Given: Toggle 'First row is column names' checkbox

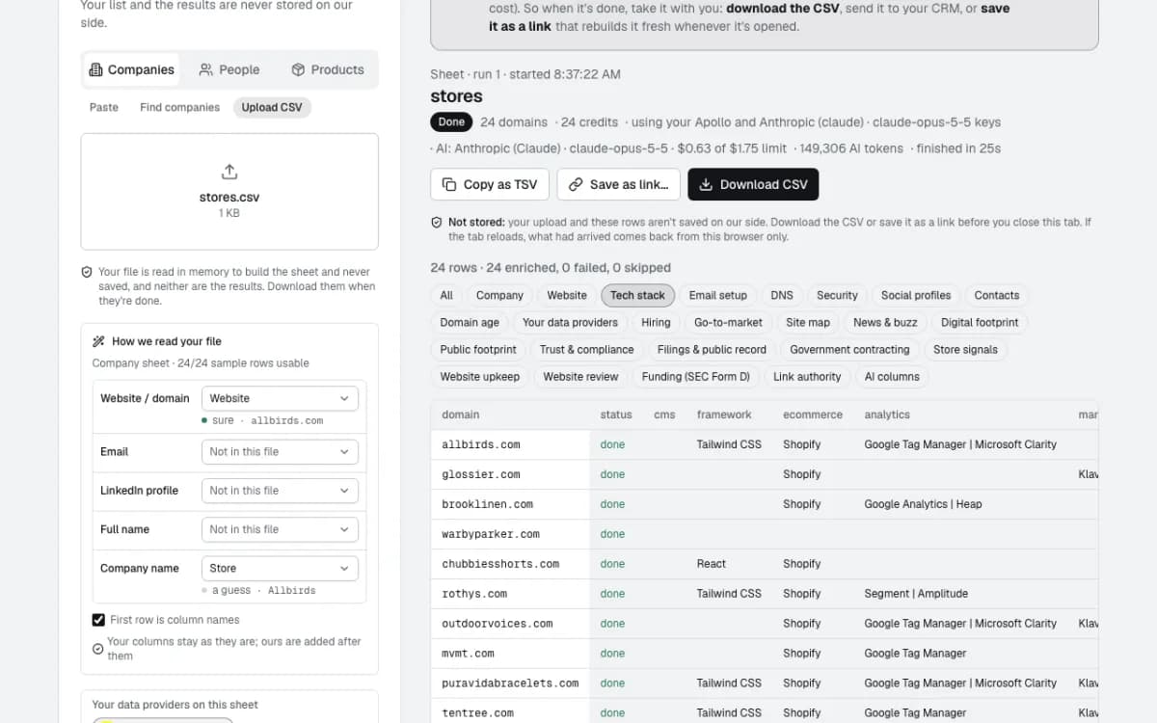Looking at the screenshot, I should [98, 620].
